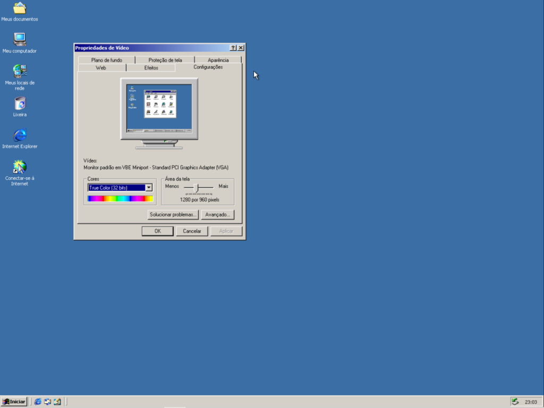Viewport: 544px width, 408px height.
Task: Click the Internet Explorer desktop icon
Action: tap(20, 135)
